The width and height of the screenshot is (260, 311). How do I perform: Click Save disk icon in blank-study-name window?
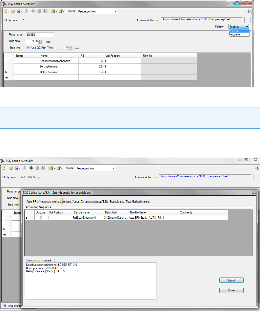click(x=19, y=11)
